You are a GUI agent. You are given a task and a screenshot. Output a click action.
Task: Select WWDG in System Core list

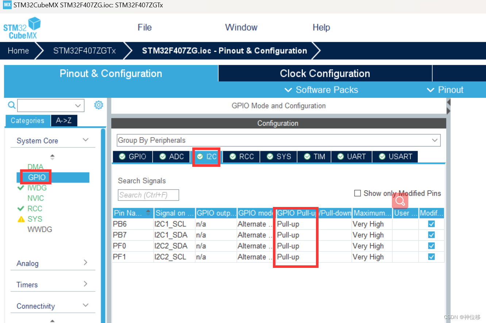pos(40,229)
